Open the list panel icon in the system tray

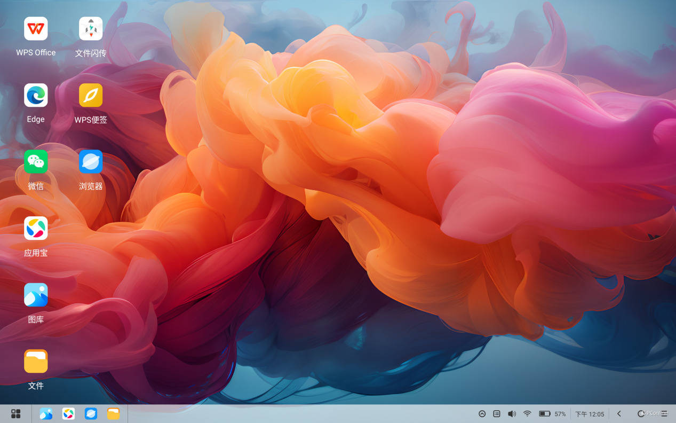(x=497, y=414)
